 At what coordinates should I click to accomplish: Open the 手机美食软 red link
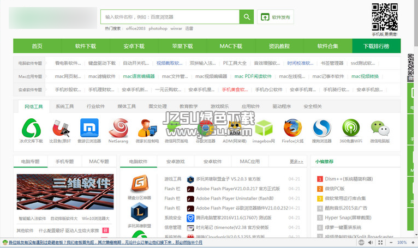click(235, 90)
